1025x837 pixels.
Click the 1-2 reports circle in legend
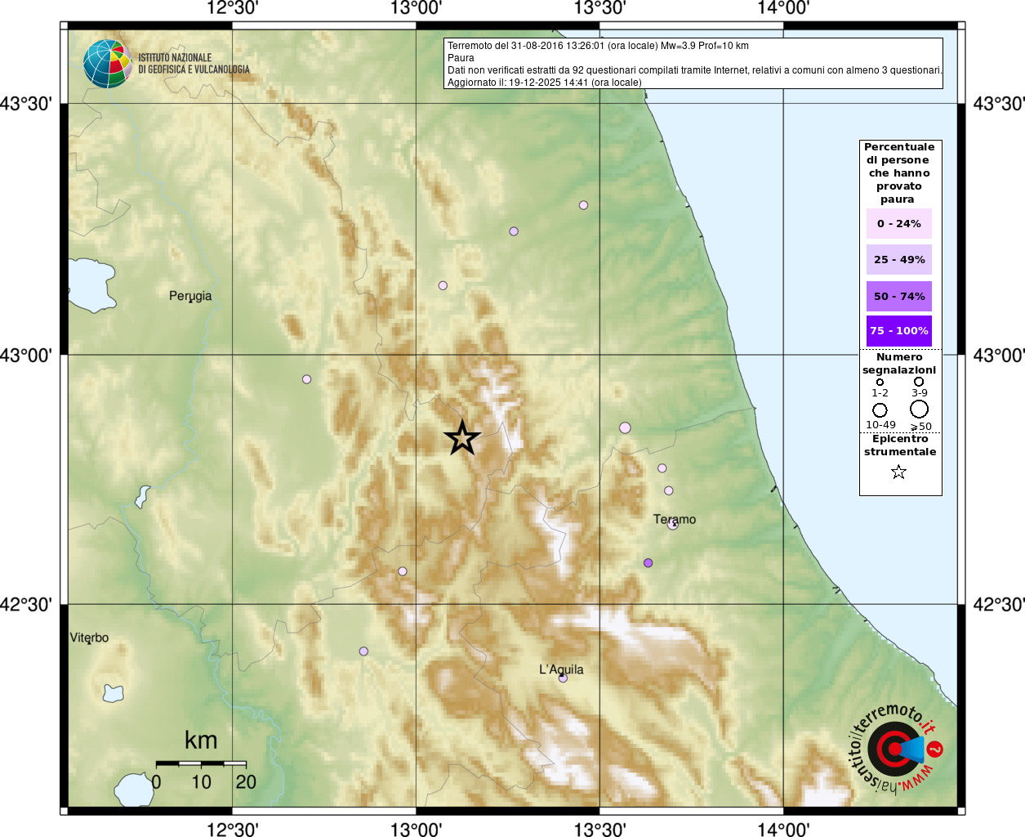coord(880,383)
